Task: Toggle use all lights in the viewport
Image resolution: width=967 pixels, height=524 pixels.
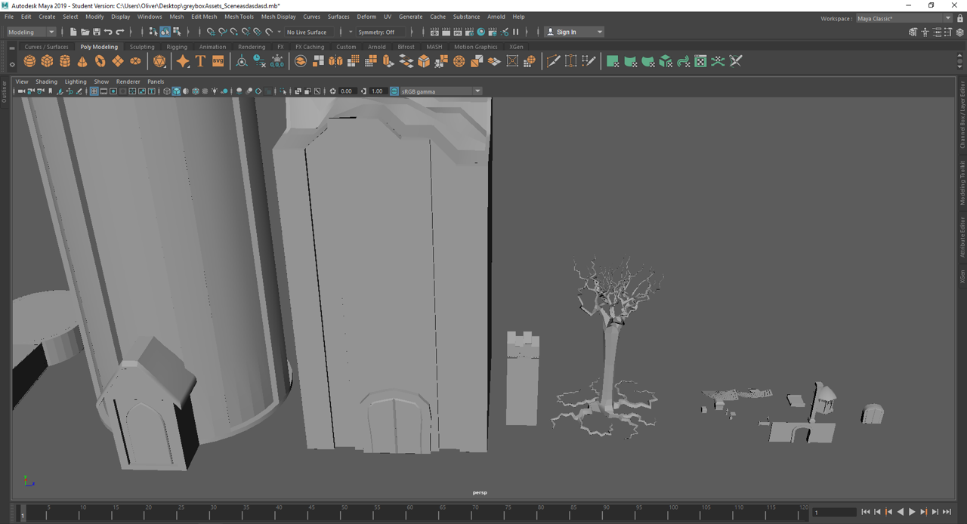Action: (215, 91)
